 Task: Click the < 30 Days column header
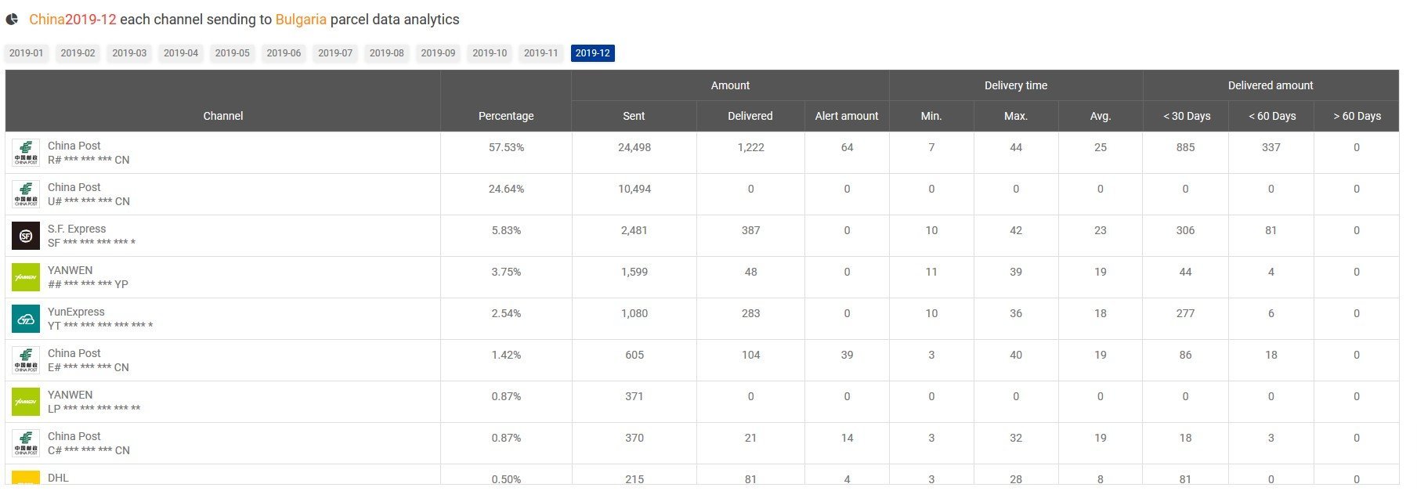pos(1186,116)
